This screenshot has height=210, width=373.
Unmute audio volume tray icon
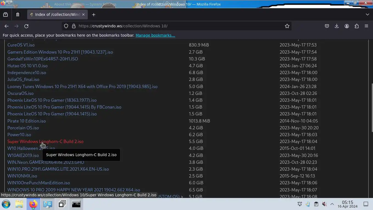point(324,204)
